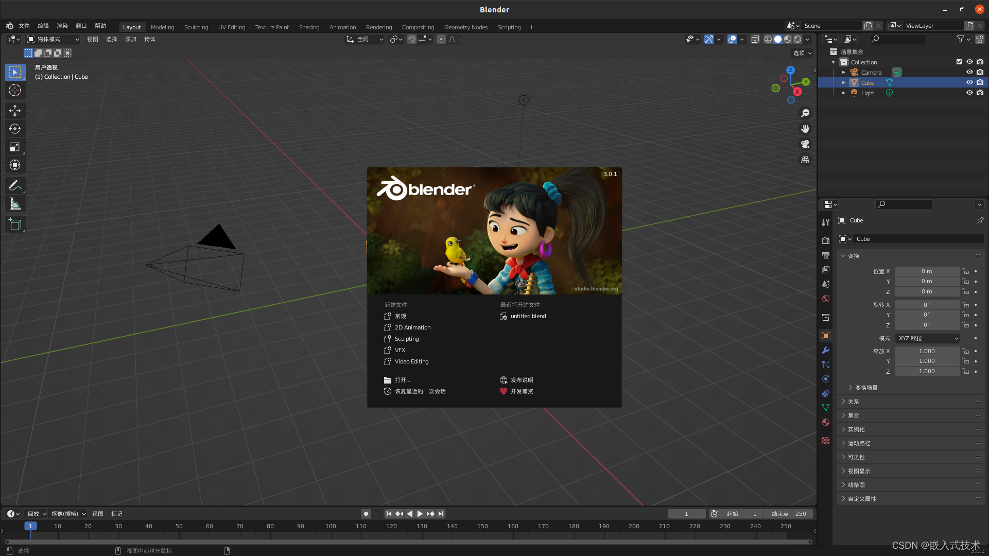Open the 文件 menu
The height and width of the screenshot is (556, 989).
24,26
